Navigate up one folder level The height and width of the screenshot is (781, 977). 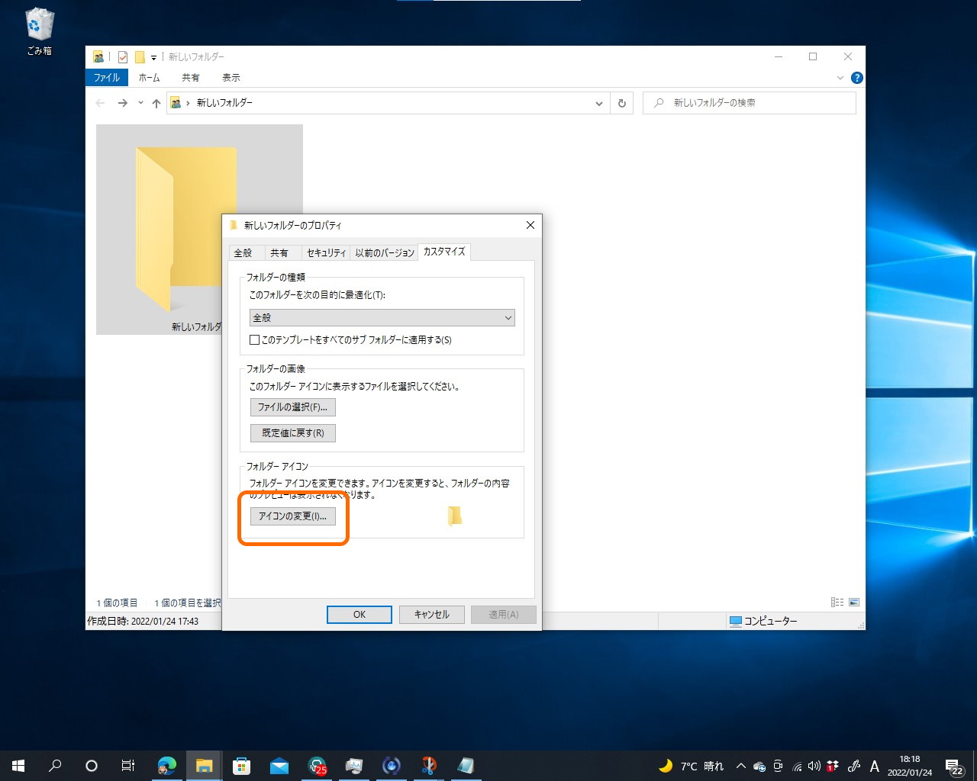pos(156,103)
